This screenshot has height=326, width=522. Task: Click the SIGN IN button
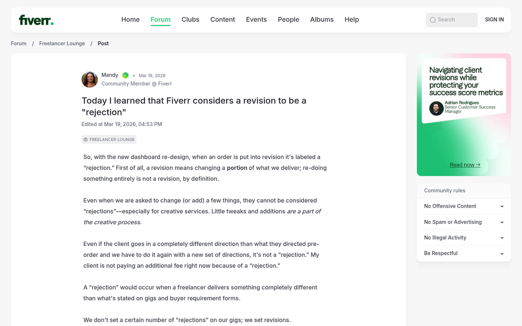pyautogui.click(x=494, y=20)
